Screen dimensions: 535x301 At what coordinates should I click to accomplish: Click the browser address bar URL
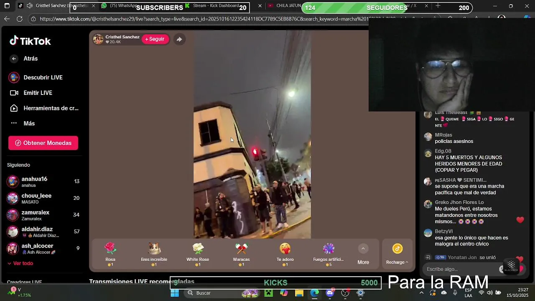point(201,19)
